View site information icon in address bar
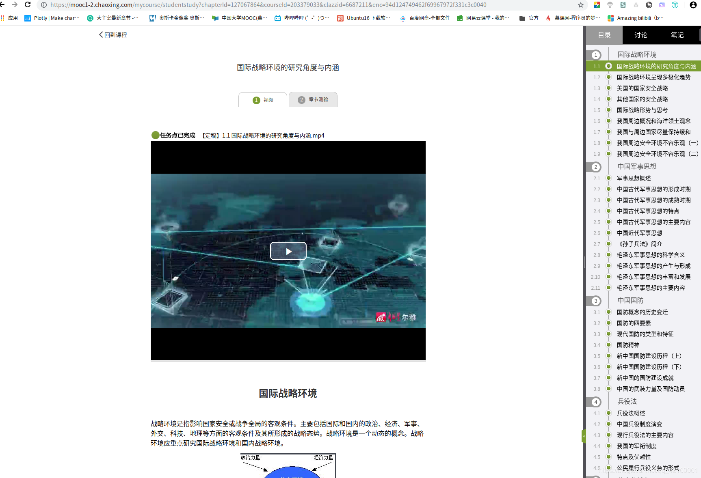 (x=44, y=5)
